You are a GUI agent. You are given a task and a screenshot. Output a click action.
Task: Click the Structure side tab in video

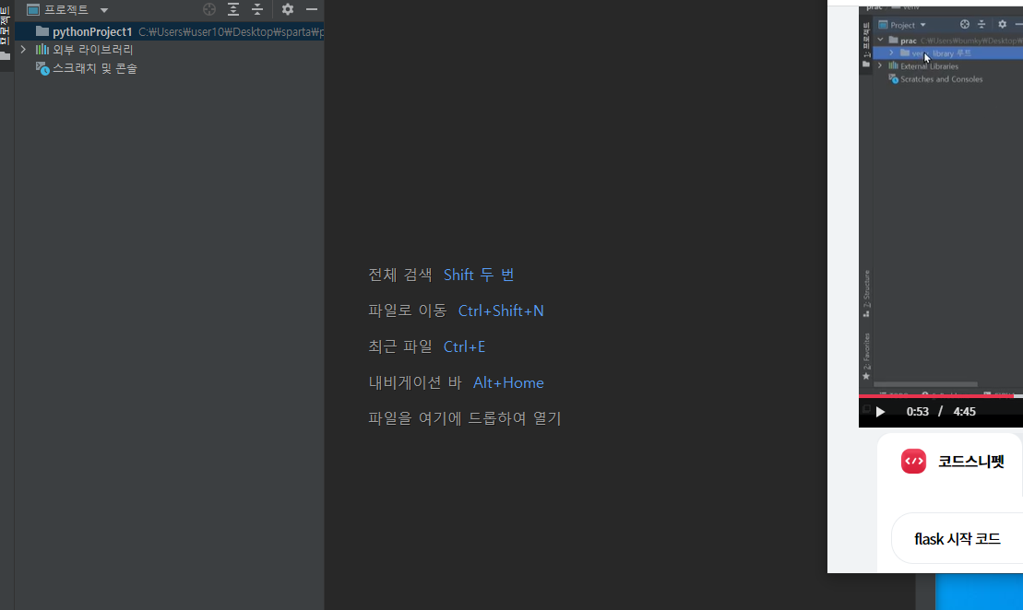click(866, 293)
